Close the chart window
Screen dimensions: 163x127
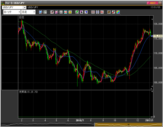[x=160, y=3]
